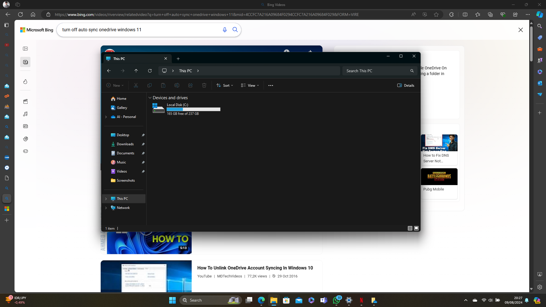Open the Sort dropdown
Image resolution: width=546 pixels, height=307 pixels.
(x=225, y=86)
